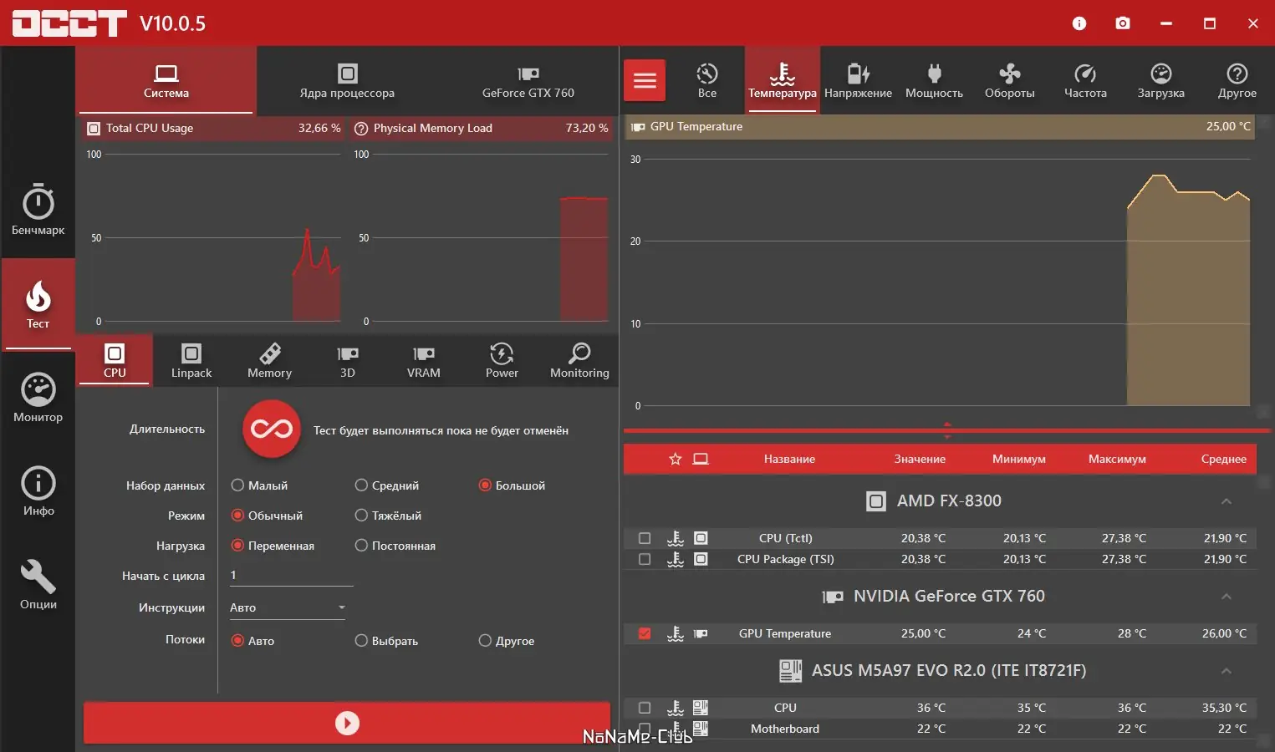Viewport: 1275px width, 752px height.
Task: Click the info icon in title bar
Action: pyautogui.click(x=1079, y=23)
